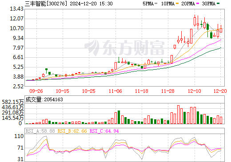Click the 10.70 price axis label

[16, 28]
